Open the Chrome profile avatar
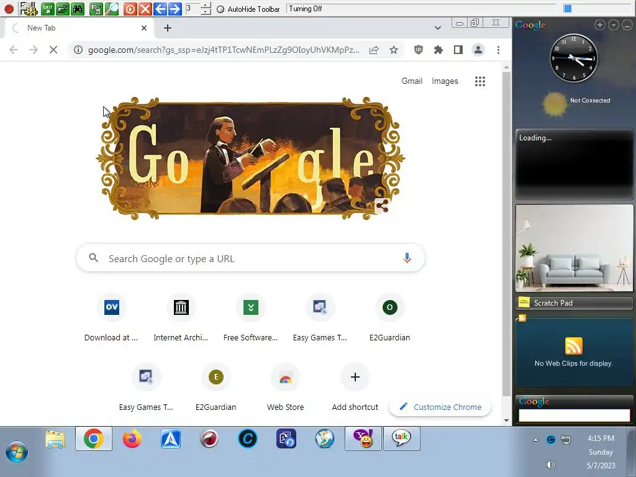Viewport: 636px width, 477px height. point(478,50)
